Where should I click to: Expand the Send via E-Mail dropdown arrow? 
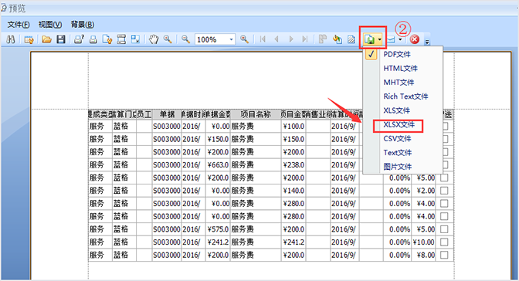400,39
